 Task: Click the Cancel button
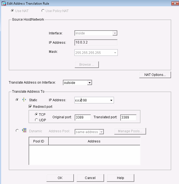[90, 178]
